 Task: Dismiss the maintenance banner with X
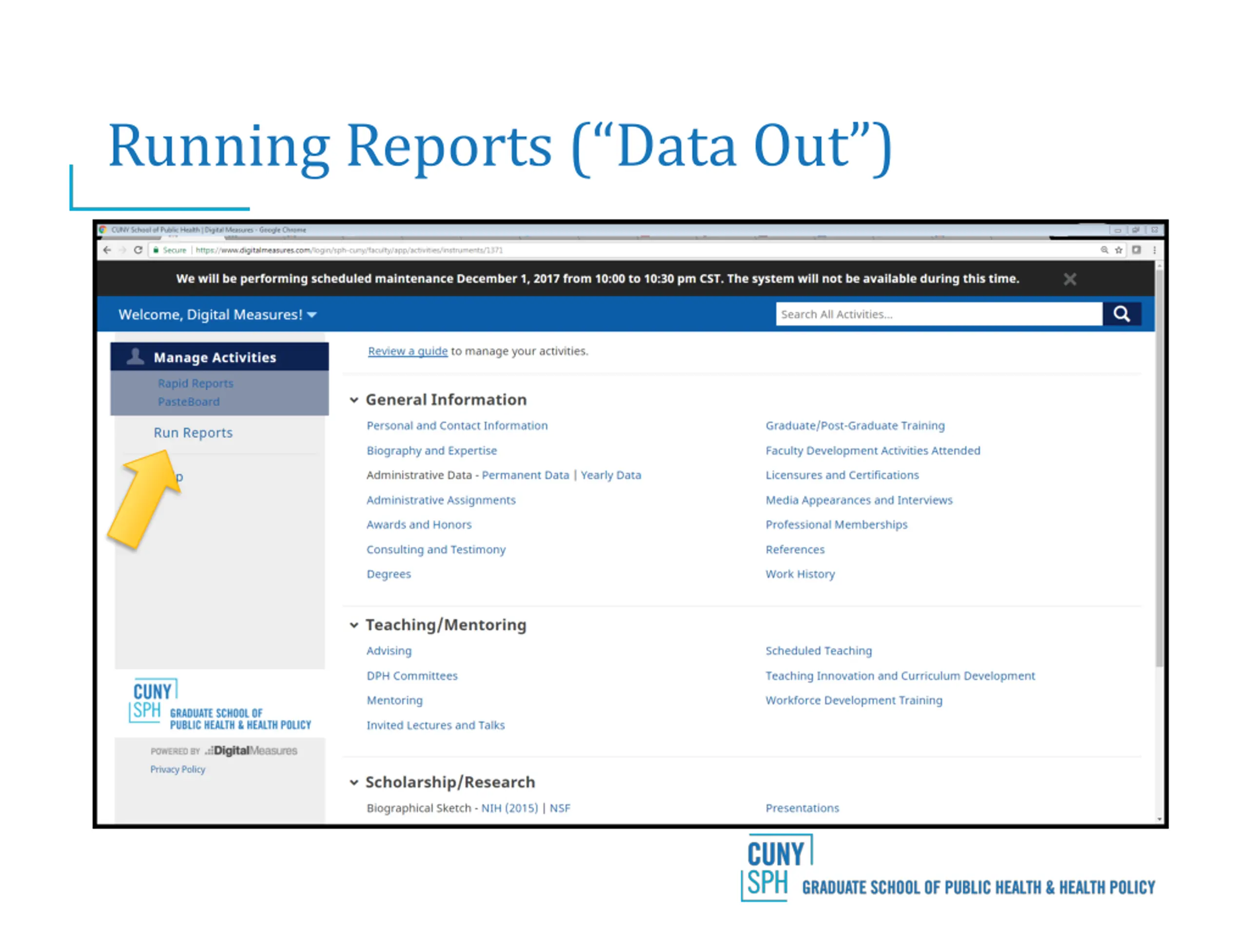pos(1070,279)
